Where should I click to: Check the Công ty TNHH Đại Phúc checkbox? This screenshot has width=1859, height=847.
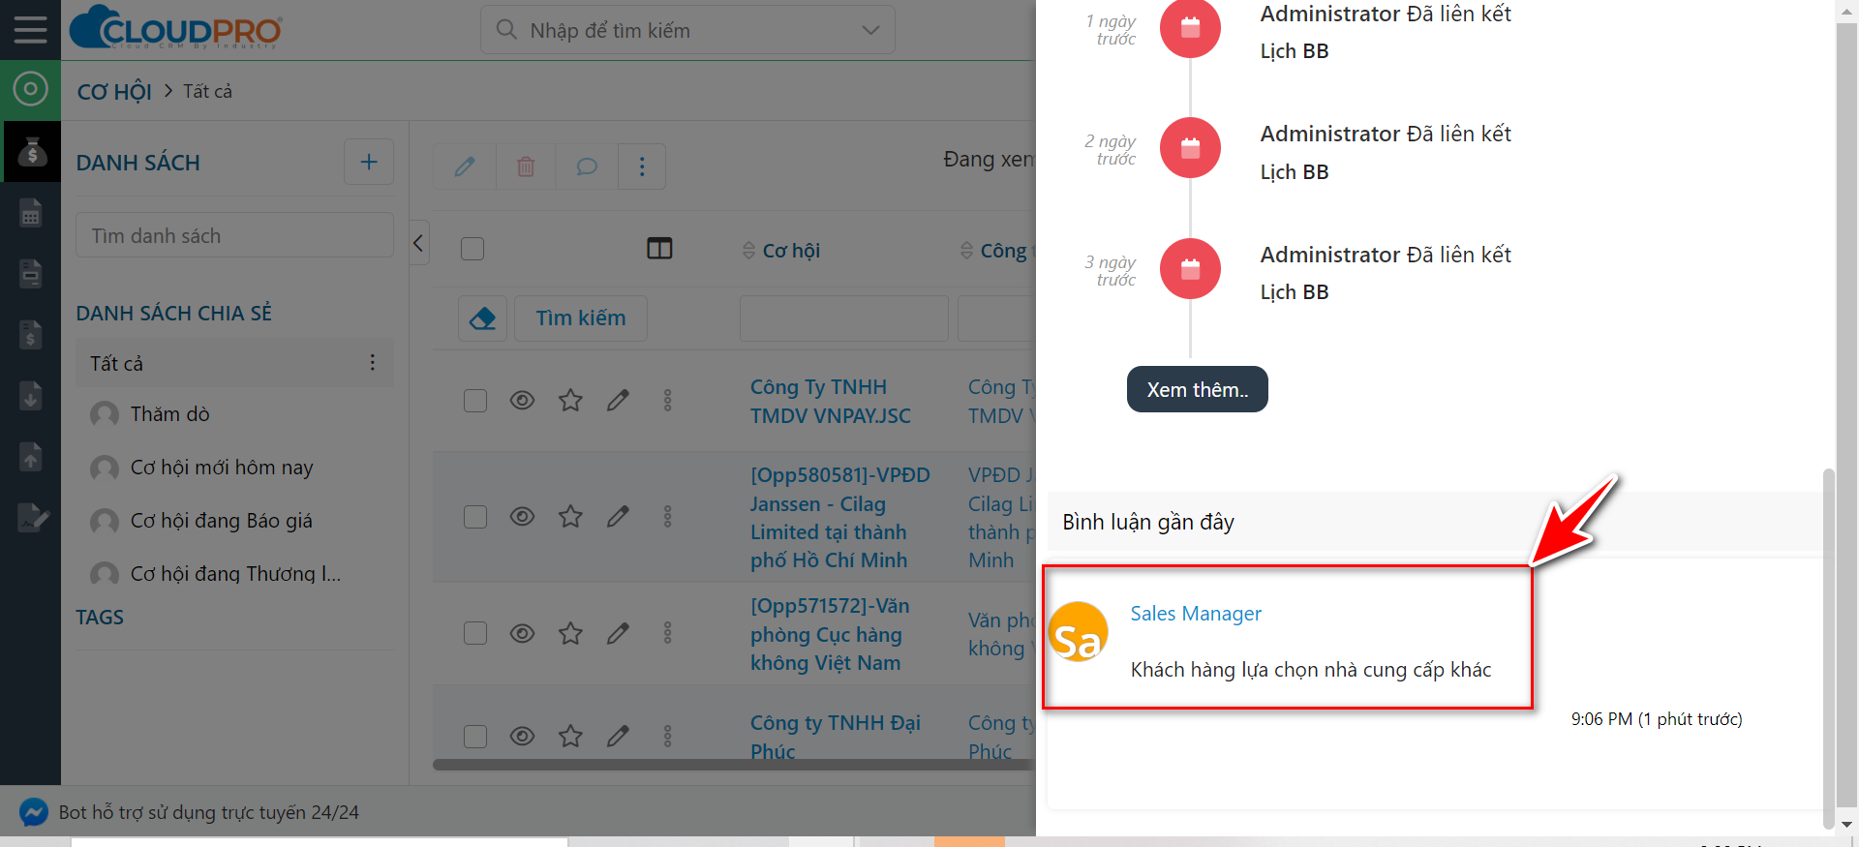coord(474,736)
